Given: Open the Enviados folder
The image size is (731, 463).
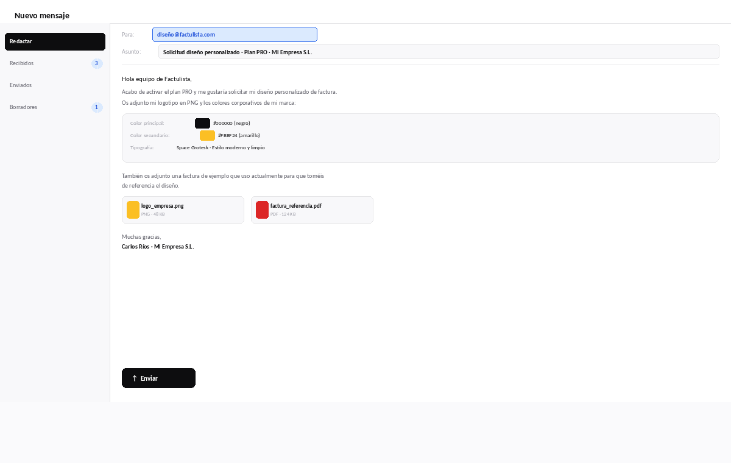Looking at the screenshot, I should (55, 85).
